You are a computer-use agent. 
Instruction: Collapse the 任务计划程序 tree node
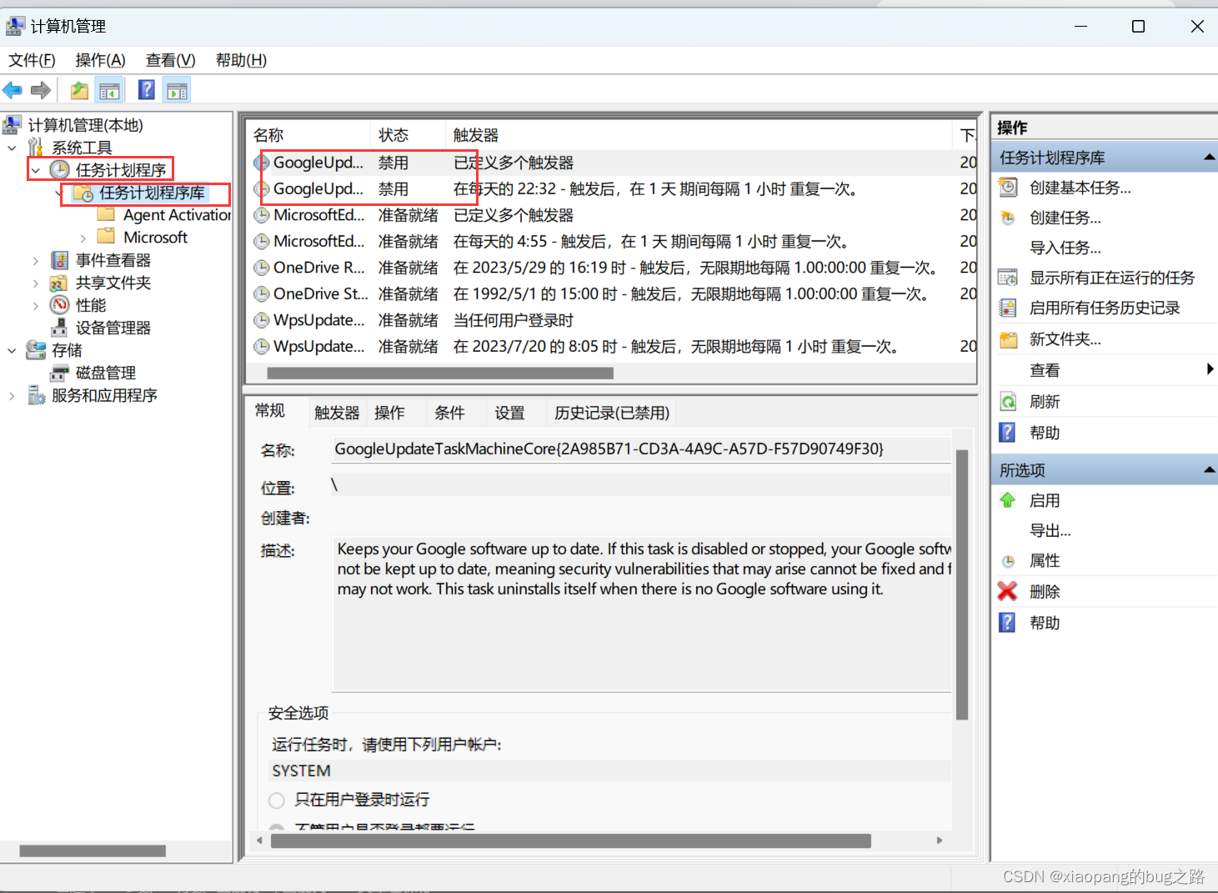[x=35, y=170]
